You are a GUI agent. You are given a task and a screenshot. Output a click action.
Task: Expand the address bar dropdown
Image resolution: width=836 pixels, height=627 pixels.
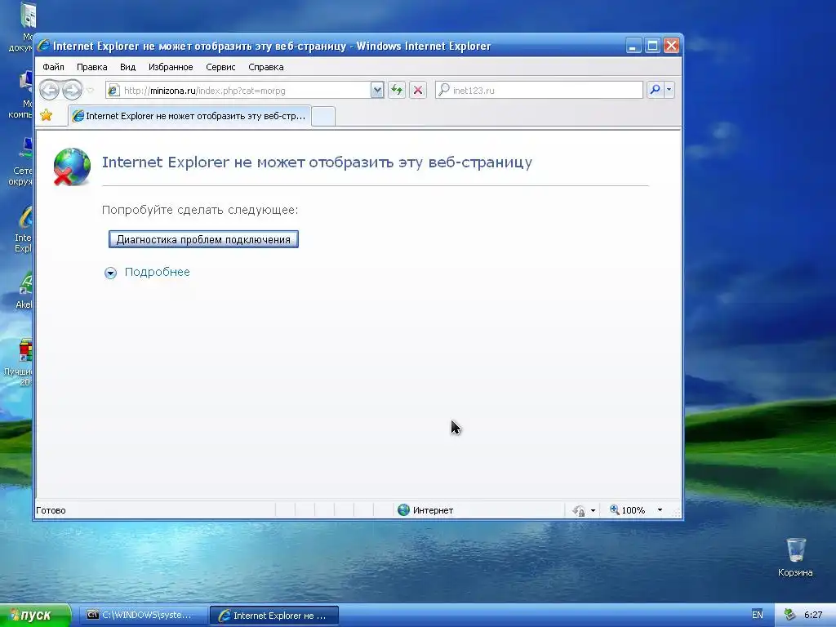[x=377, y=91]
